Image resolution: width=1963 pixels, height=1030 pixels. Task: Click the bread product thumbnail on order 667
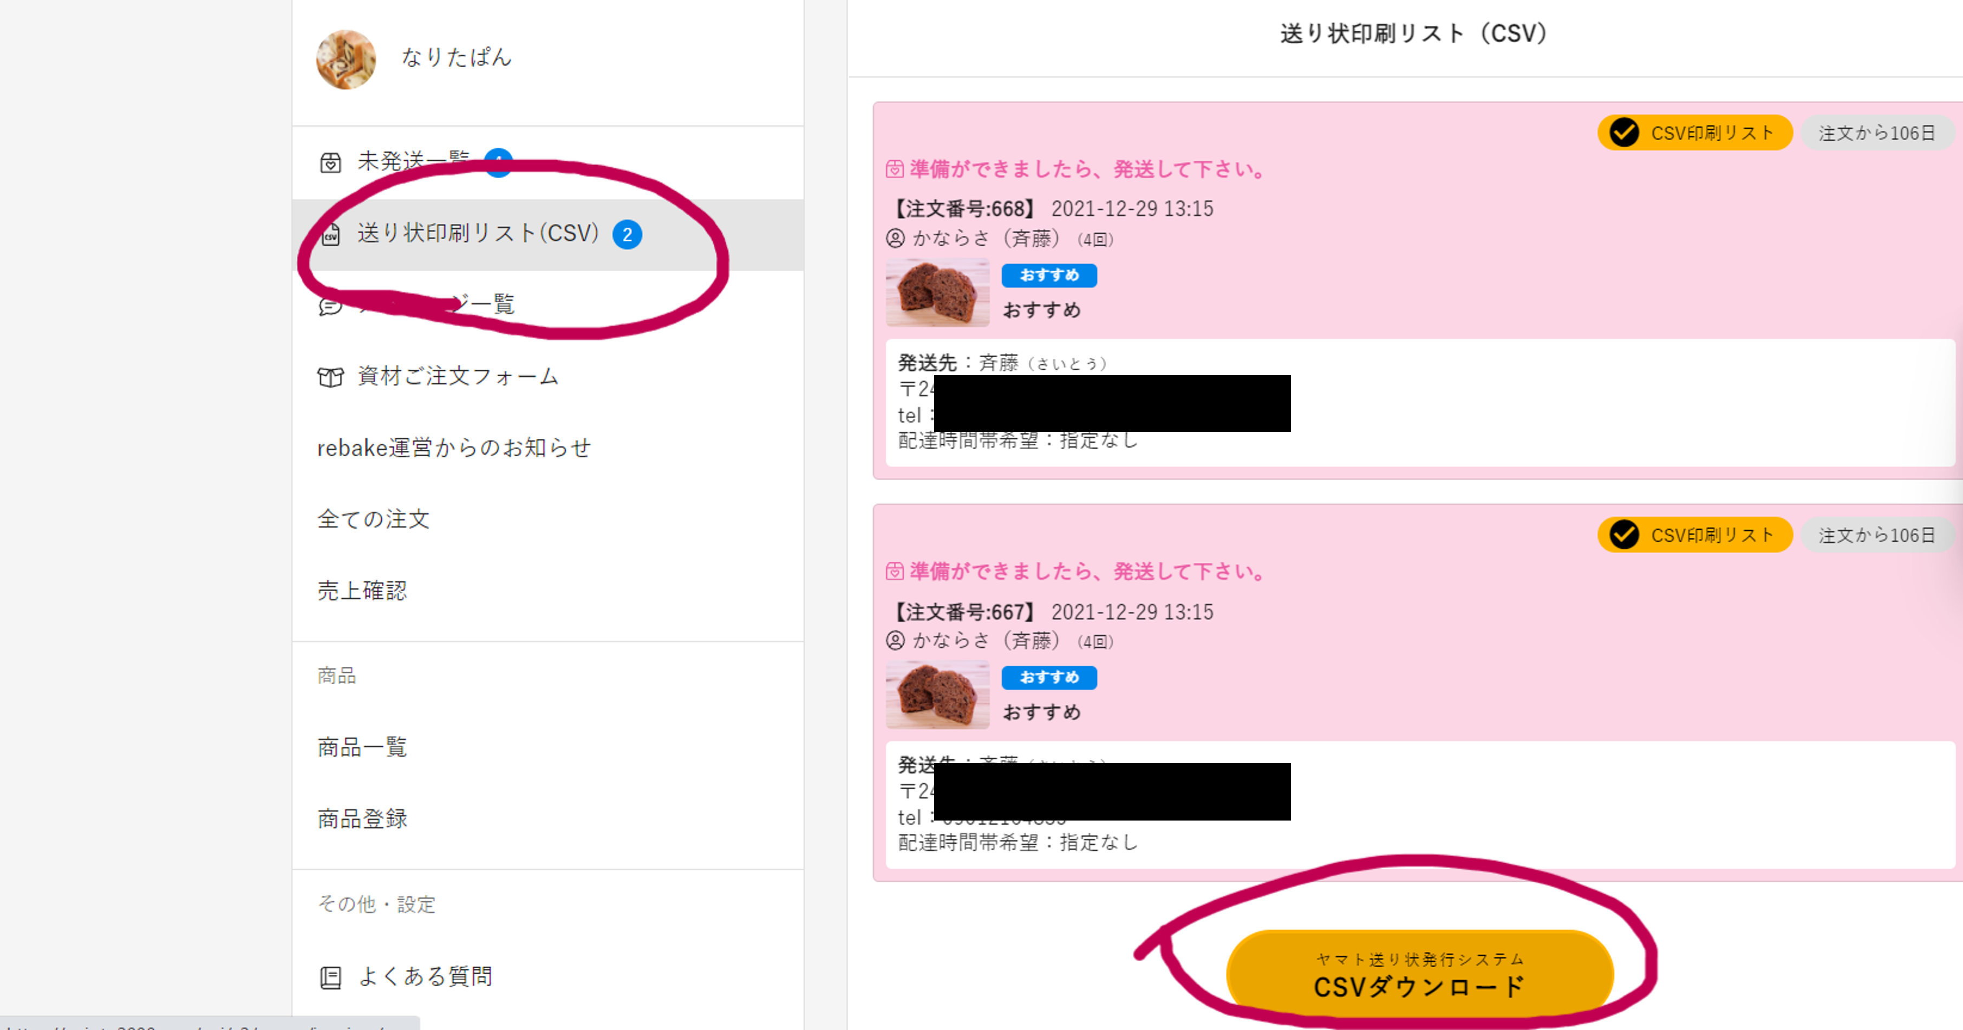[x=937, y=694]
